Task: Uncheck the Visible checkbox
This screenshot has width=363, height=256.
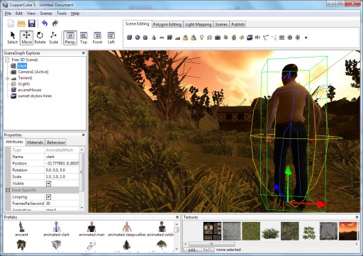Action: (x=49, y=184)
